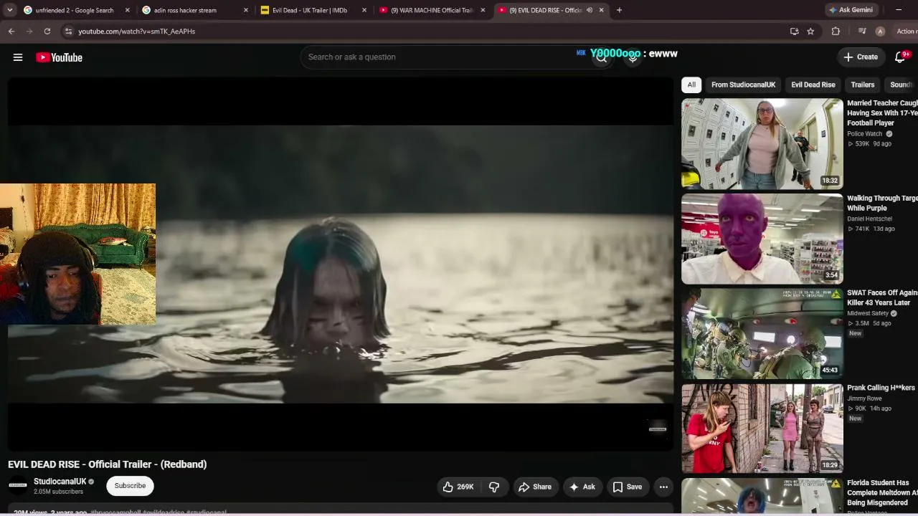Close the unfriended 2 Google Search tab
The image size is (918, 516).
coord(128,10)
